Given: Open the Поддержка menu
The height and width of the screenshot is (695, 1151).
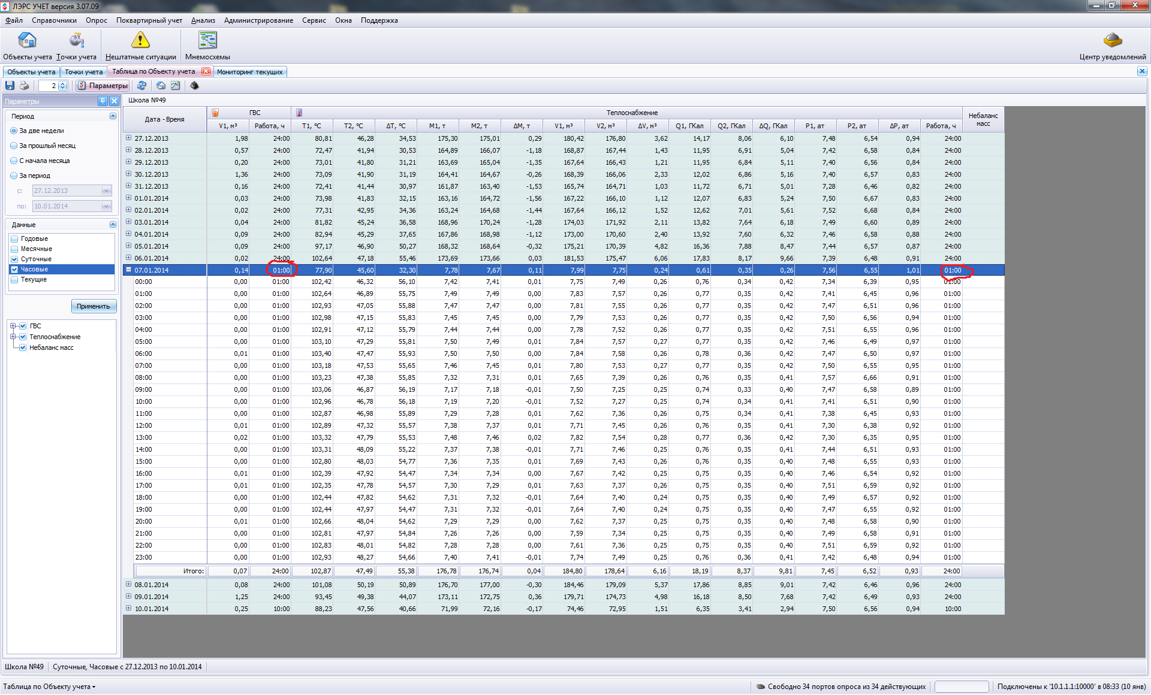Looking at the screenshot, I should click(379, 20).
